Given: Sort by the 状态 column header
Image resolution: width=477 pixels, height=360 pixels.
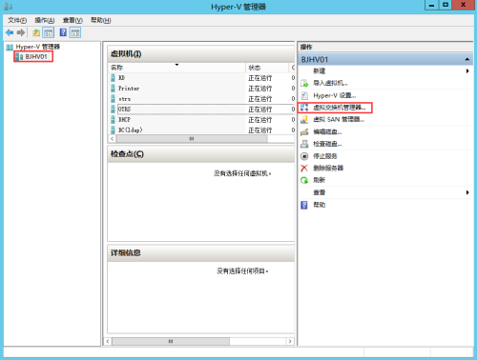Looking at the screenshot, I should point(267,68).
